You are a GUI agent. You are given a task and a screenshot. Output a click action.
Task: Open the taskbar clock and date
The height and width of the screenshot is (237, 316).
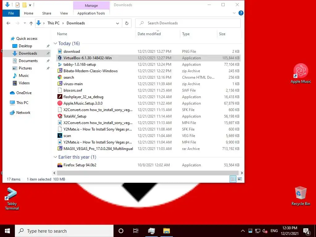(x=290, y=231)
